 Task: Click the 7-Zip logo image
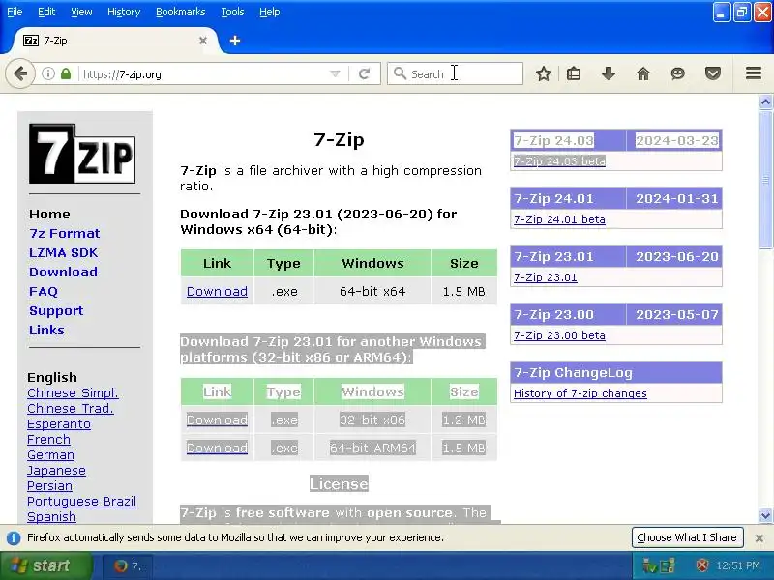point(82,154)
